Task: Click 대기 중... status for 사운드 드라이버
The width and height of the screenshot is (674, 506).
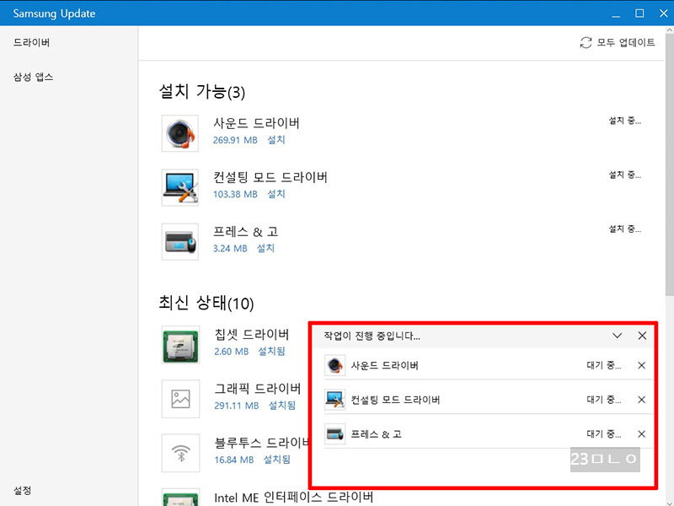Action: (604, 365)
